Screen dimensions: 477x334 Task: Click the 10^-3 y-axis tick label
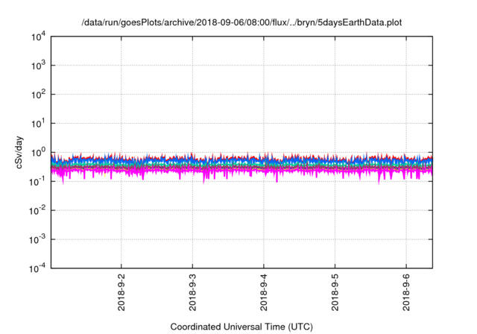click(x=38, y=239)
